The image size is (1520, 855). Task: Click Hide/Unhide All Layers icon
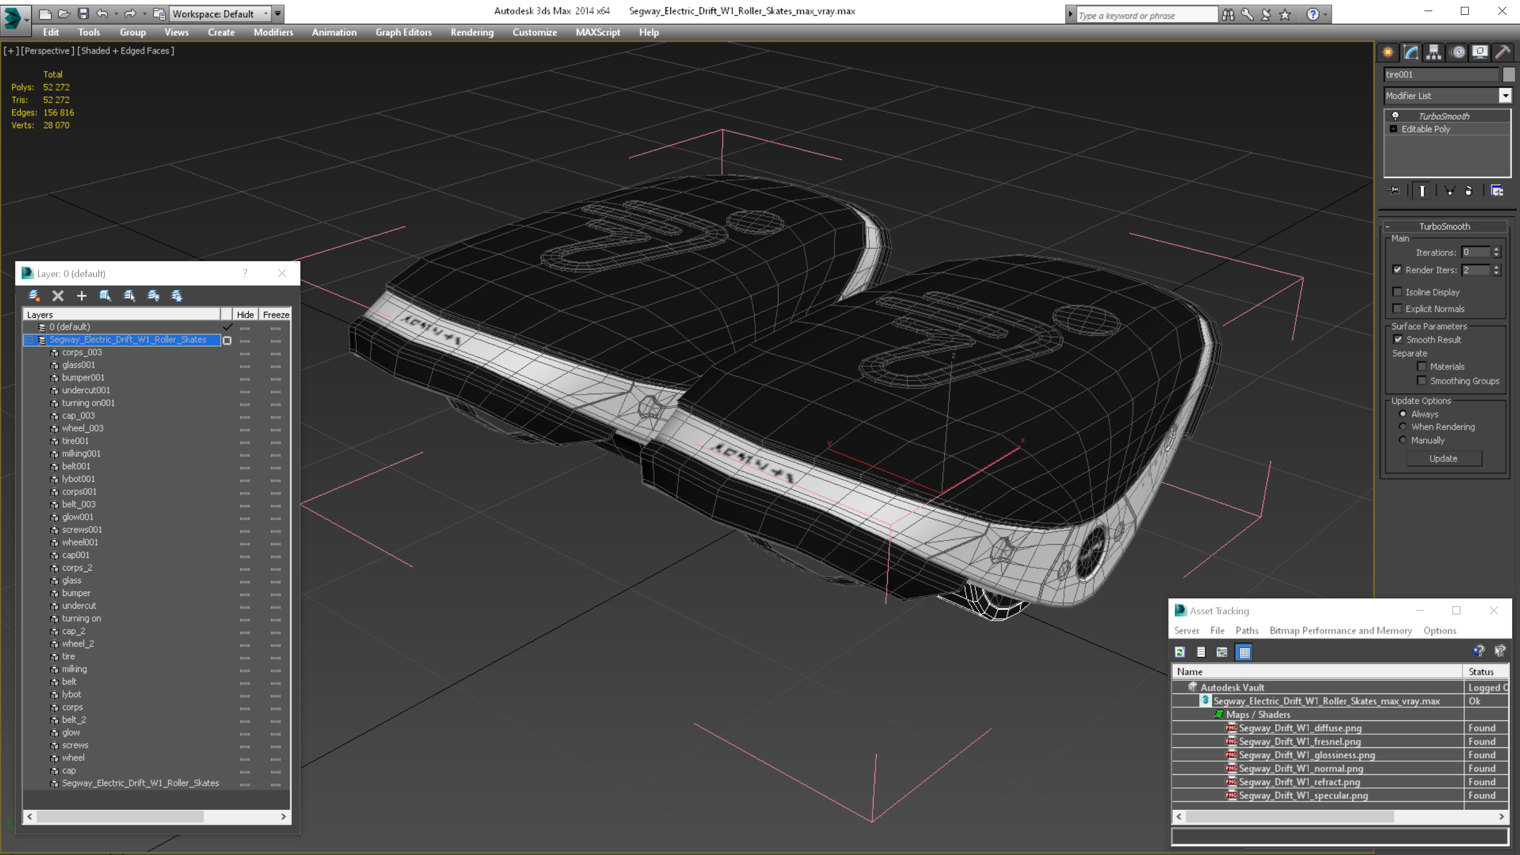click(x=154, y=296)
